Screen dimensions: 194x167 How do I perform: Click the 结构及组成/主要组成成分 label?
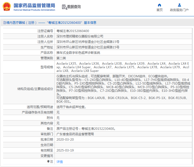point(35,89)
